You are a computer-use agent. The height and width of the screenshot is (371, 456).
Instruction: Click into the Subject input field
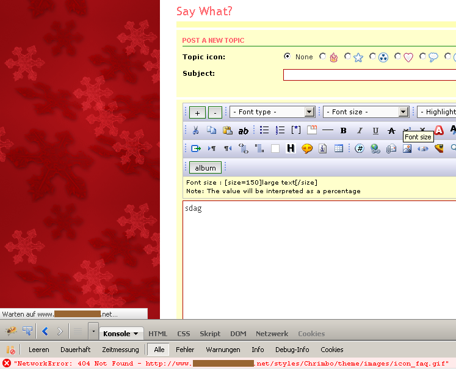[369, 75]
